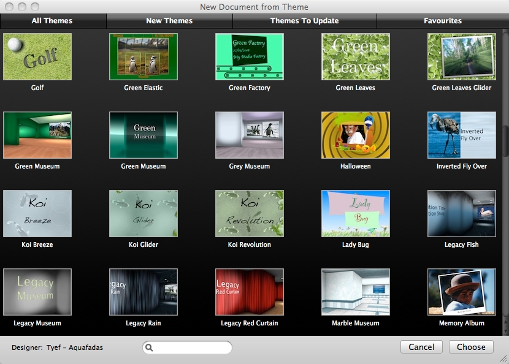Choose the Memory Album theme thumbnail
Viewport: 509px width, 364px height.
[462, 292]
